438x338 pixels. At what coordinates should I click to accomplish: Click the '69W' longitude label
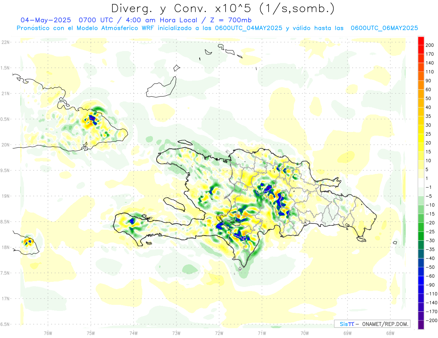tap(347, 333)
